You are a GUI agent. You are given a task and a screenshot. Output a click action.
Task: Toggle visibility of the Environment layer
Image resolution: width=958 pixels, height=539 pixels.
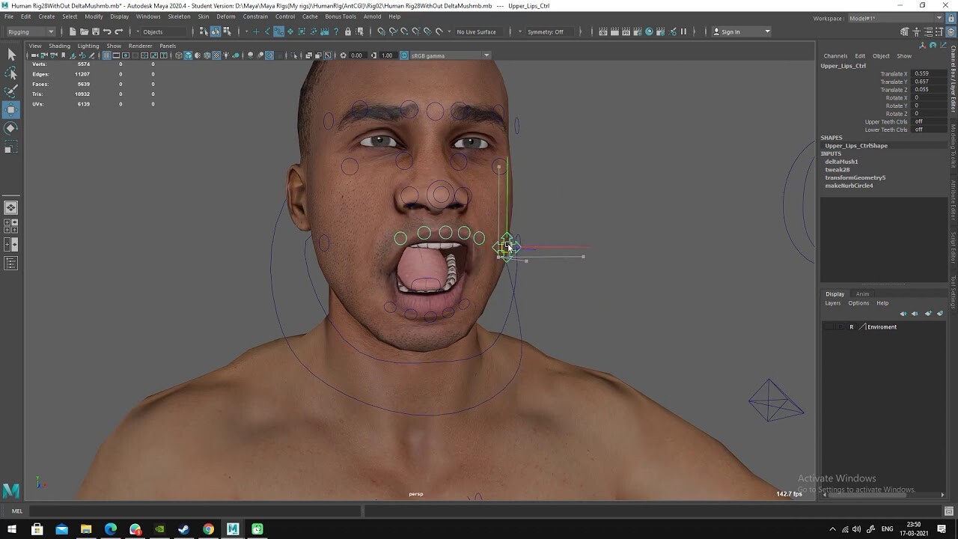click(x=828, y=326)
